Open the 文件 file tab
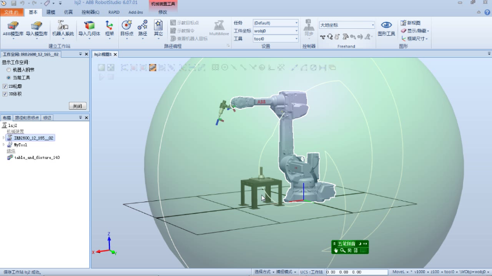This screenshot has height=276, width=492. 12,12
